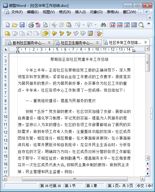Click the scroll down arrow

148,158
